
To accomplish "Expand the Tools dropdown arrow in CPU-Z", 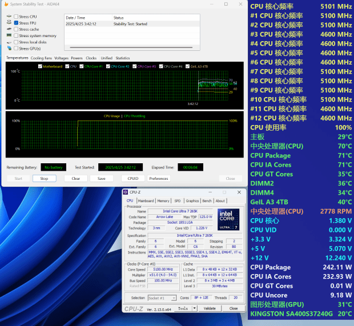I will coord(194,308).
